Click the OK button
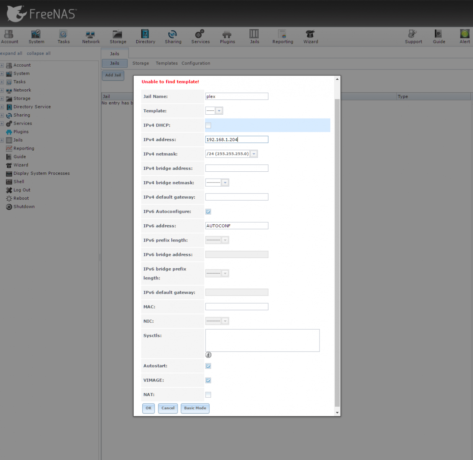This screenshot has width=473, height=460. tap(148, 408)
